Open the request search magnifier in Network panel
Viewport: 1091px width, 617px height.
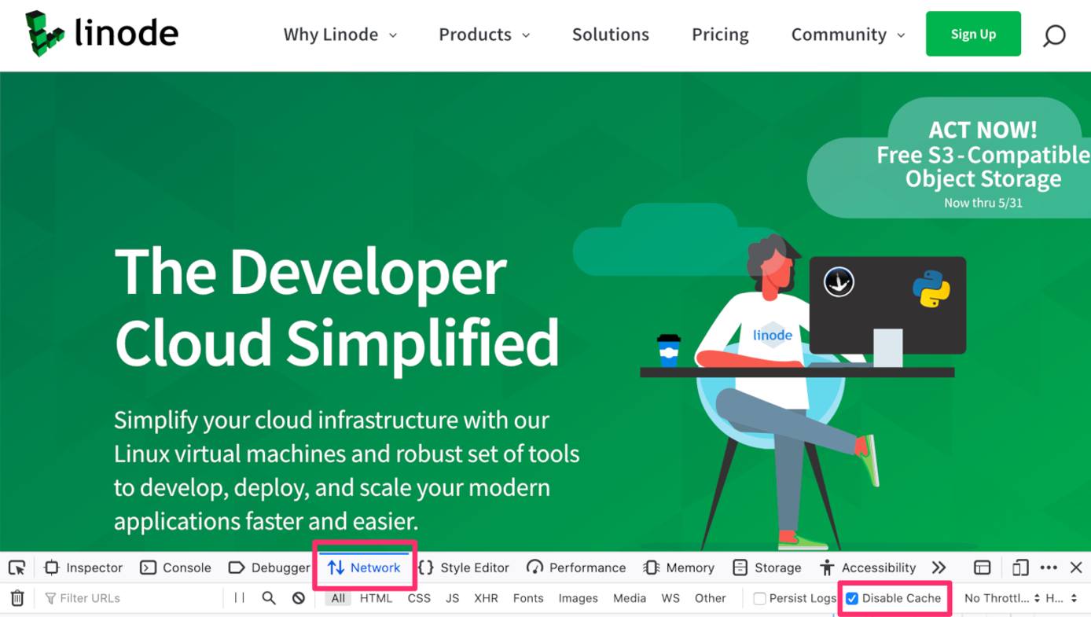tap(269, 598)
